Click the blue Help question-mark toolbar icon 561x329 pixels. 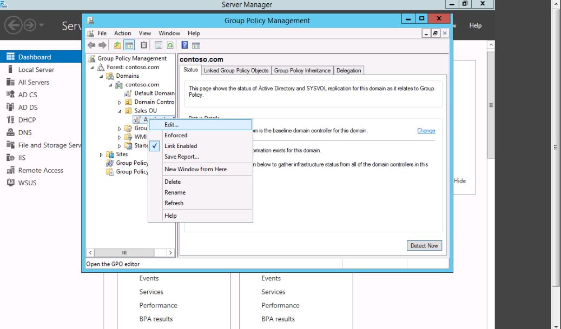coord(184,45)
